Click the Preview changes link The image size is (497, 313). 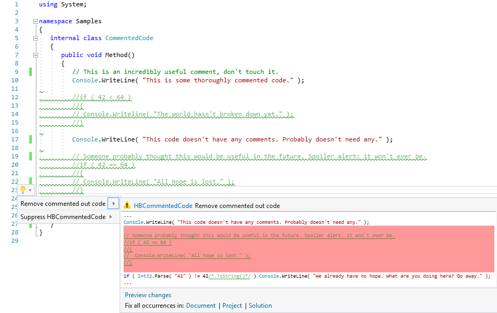coord(148,295)
